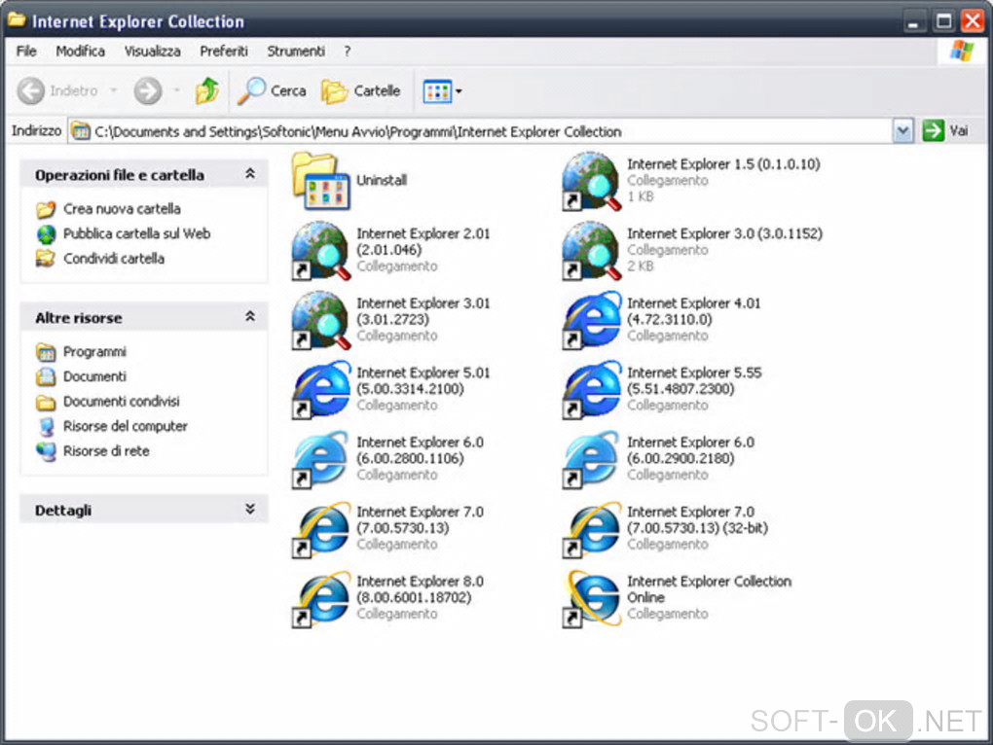Select Internet Explorer 3.0 (3.0.1152) icon

592,251
